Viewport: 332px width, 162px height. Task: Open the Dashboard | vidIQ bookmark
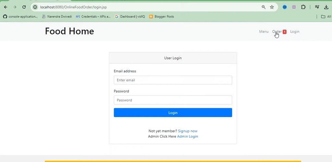coord(130,17)
